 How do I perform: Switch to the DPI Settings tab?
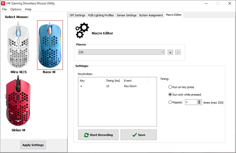coord(77,15)
